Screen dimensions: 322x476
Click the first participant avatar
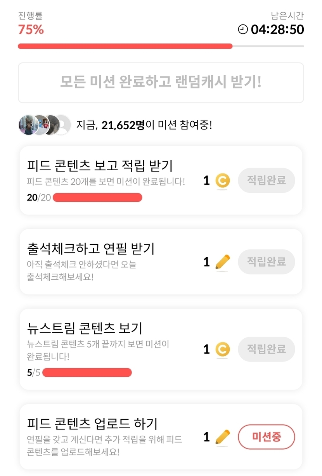(x=28, y=125)
